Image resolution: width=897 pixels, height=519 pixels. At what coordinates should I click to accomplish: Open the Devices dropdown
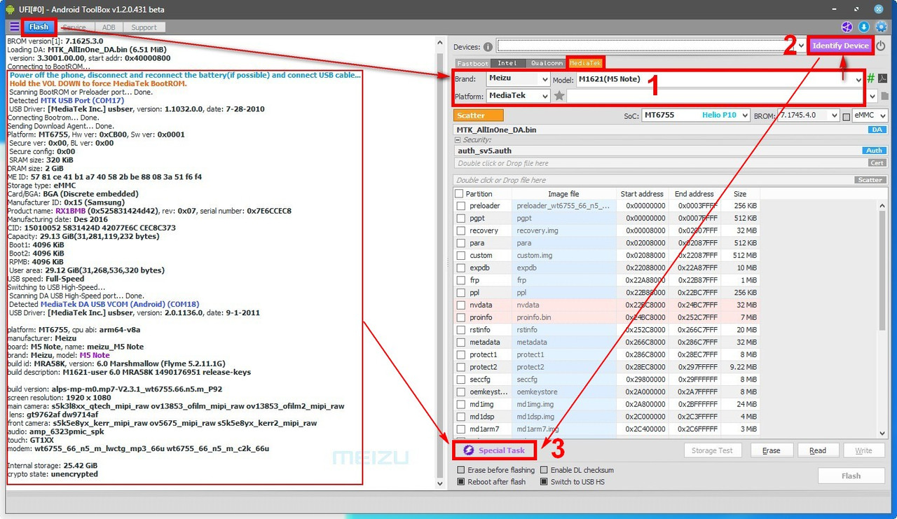tap(801, 46)
